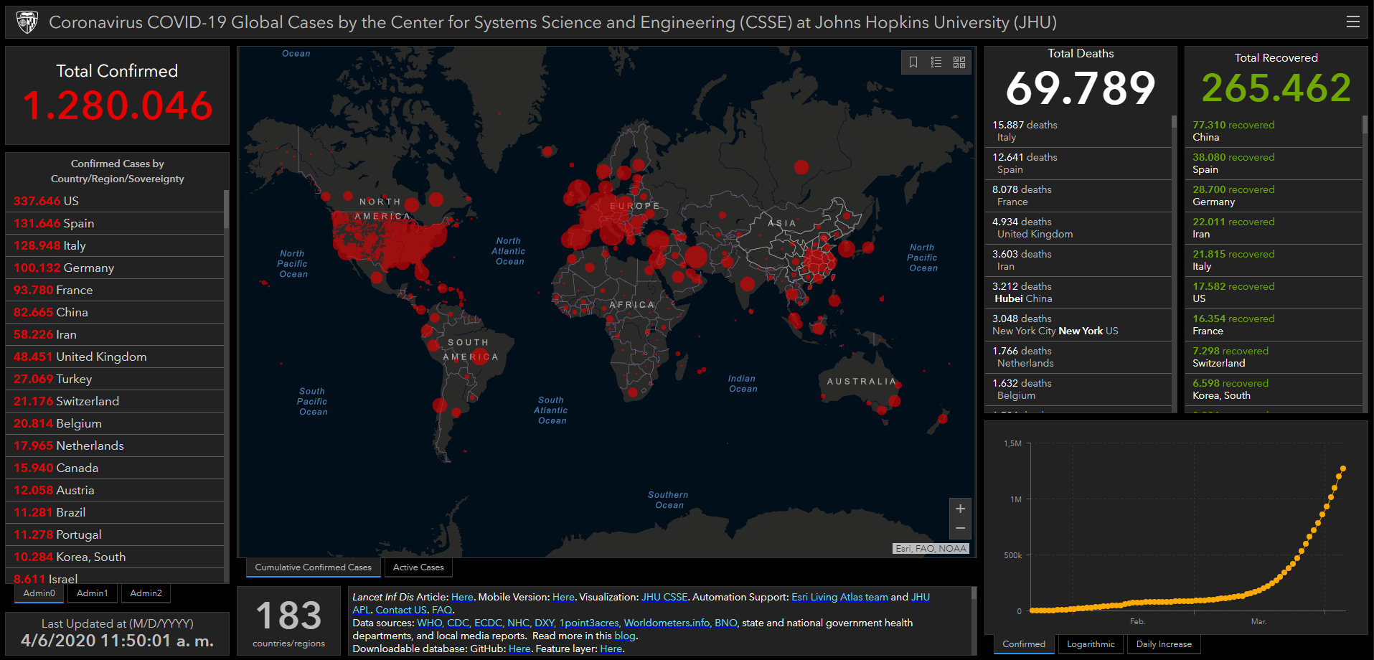Open the Worldometers.info data source link

[667, 623]
